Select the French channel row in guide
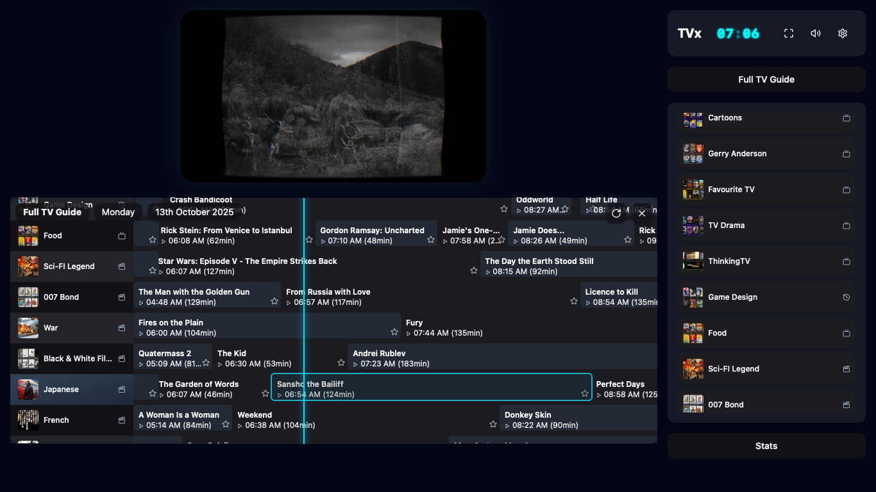 tap(72, 420)
